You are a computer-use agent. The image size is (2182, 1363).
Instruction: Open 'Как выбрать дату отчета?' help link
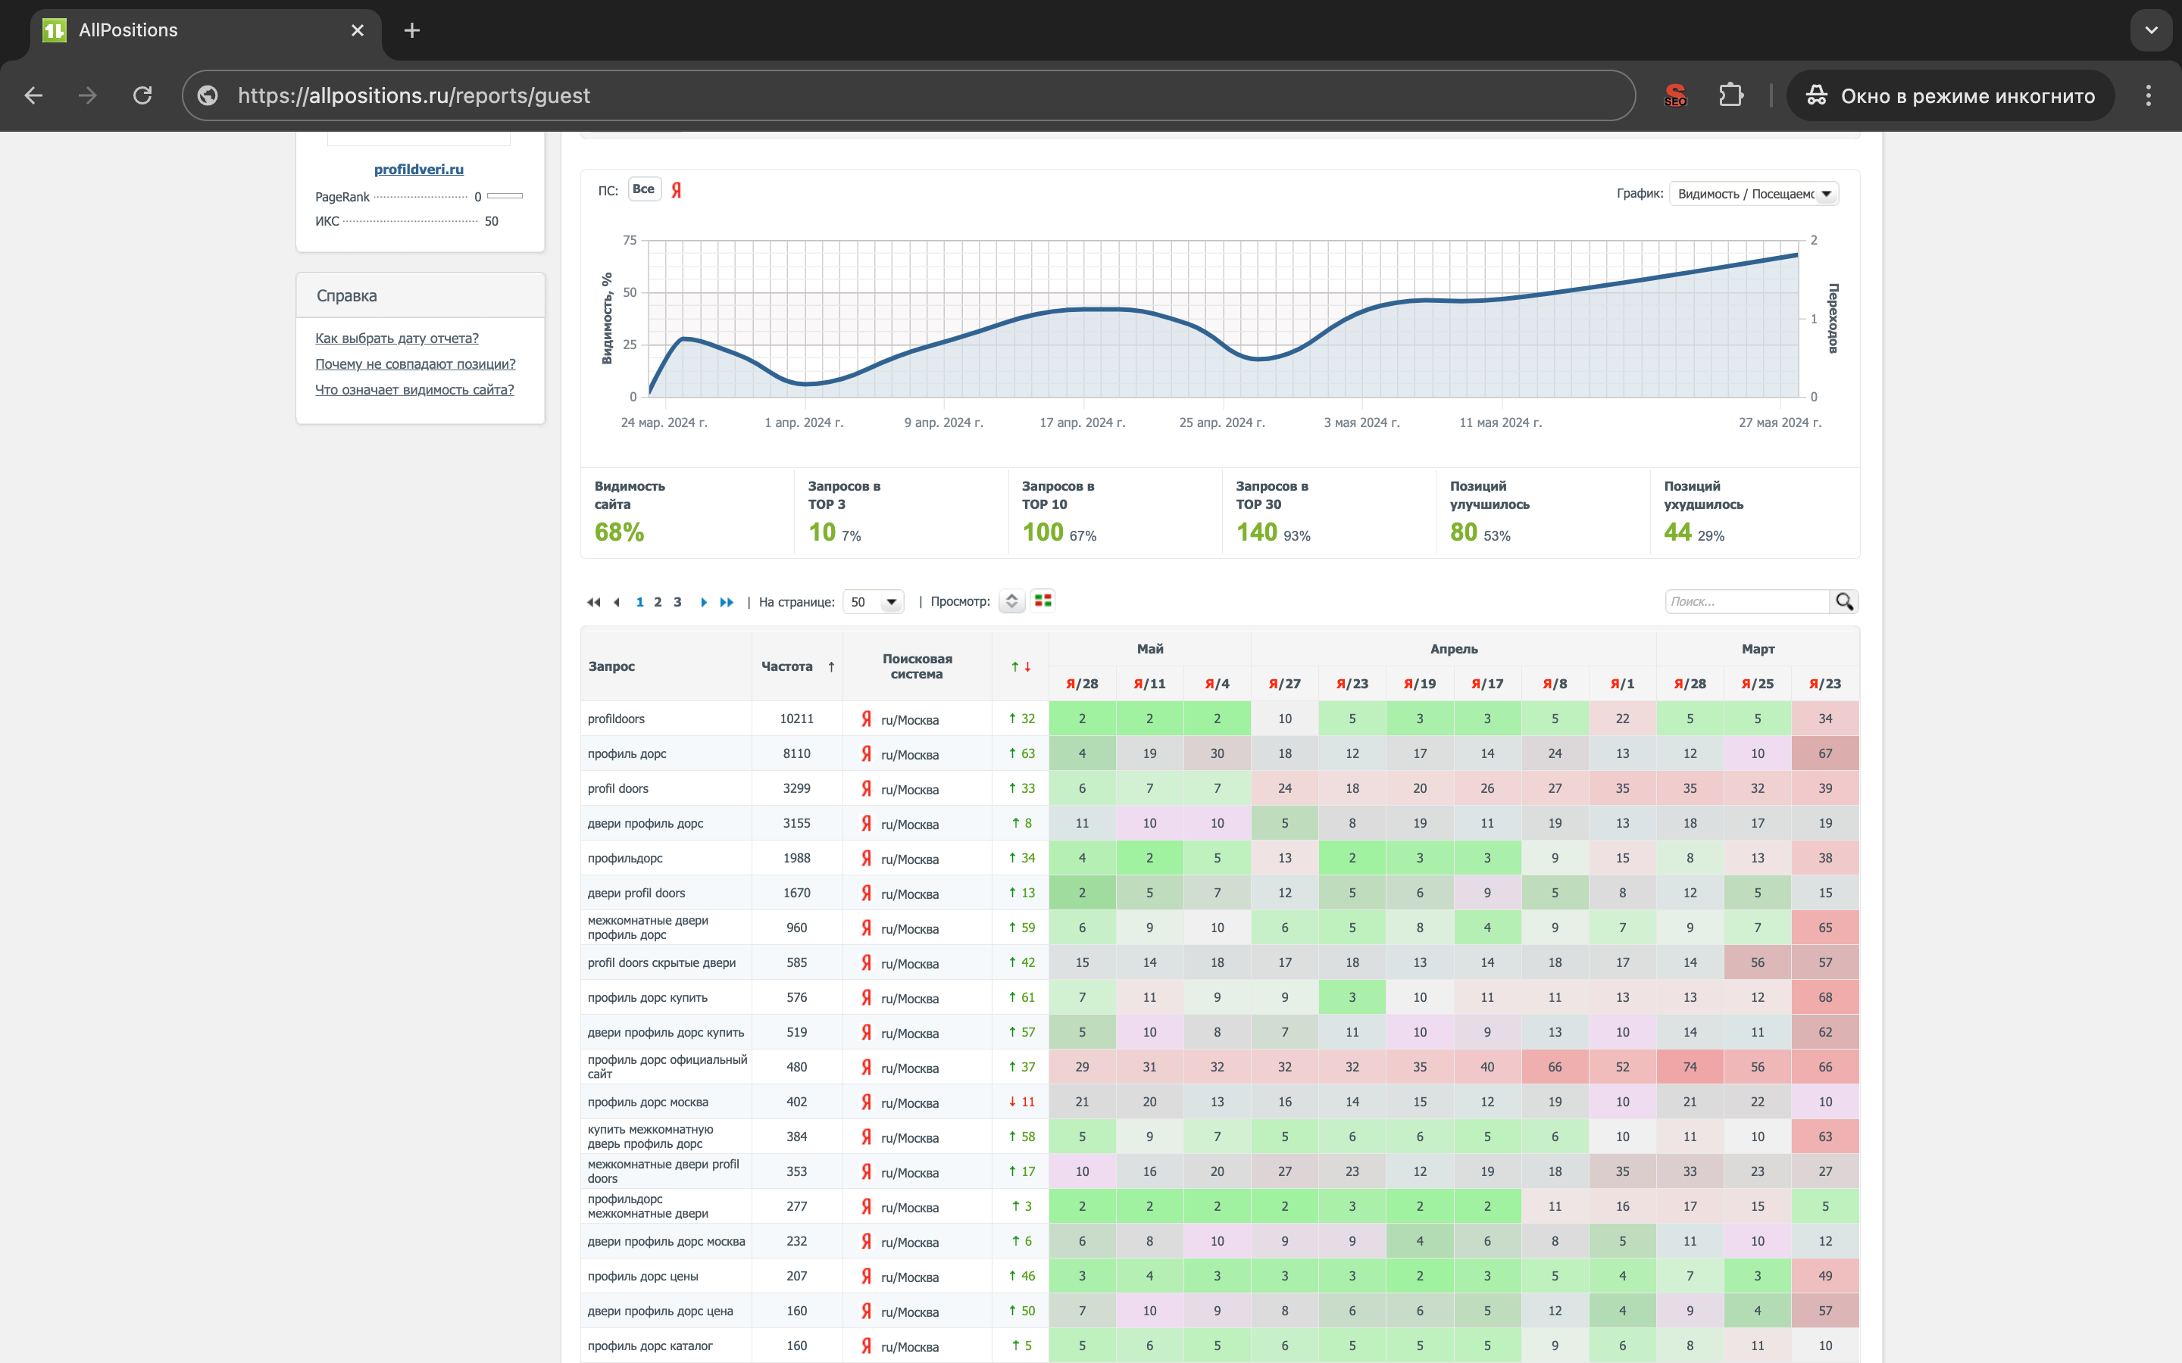tap(397, 338)
